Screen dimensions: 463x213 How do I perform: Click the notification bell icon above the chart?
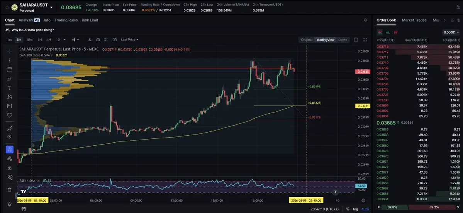[366, 20]
